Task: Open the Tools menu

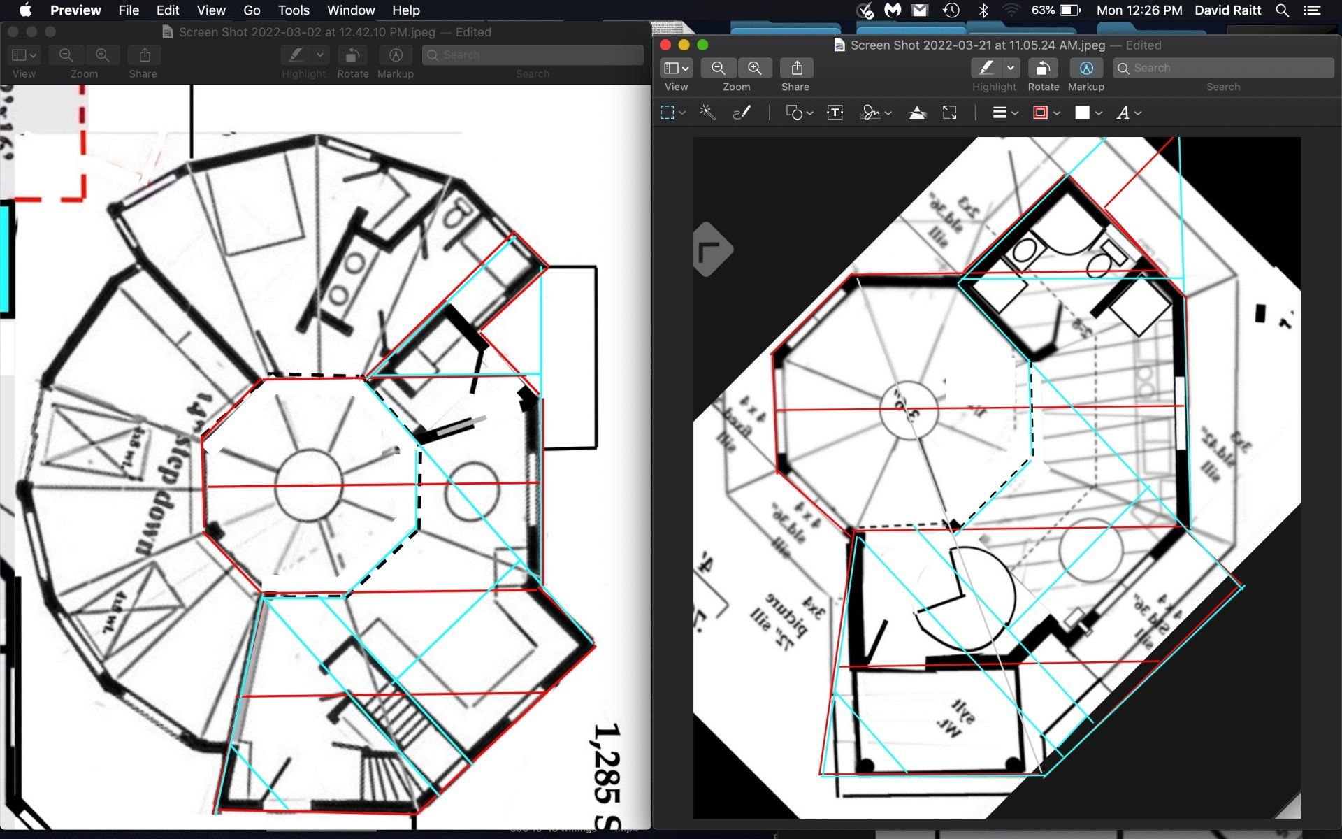Action: 293,10
